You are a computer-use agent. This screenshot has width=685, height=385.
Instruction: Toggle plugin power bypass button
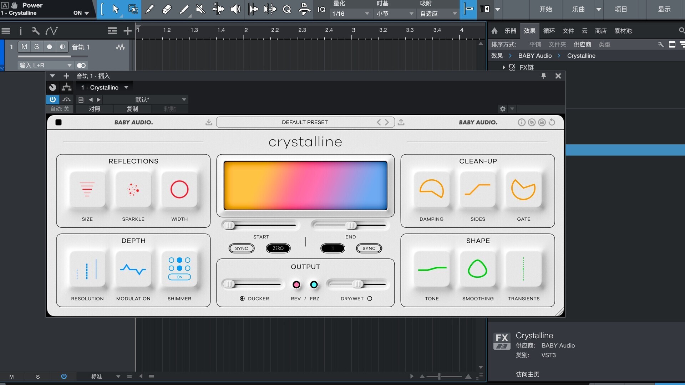52,99
